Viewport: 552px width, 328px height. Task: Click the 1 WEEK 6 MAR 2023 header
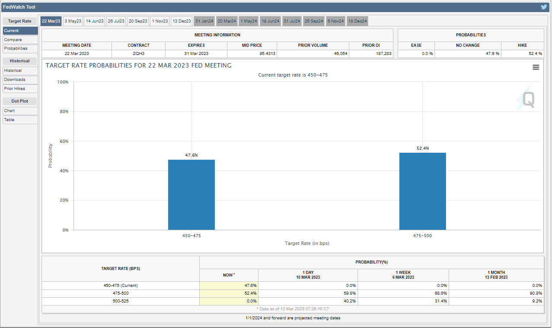pyautogui.click(x=403, y=275)
